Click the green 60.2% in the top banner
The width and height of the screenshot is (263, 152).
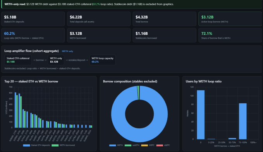[96, 4]
